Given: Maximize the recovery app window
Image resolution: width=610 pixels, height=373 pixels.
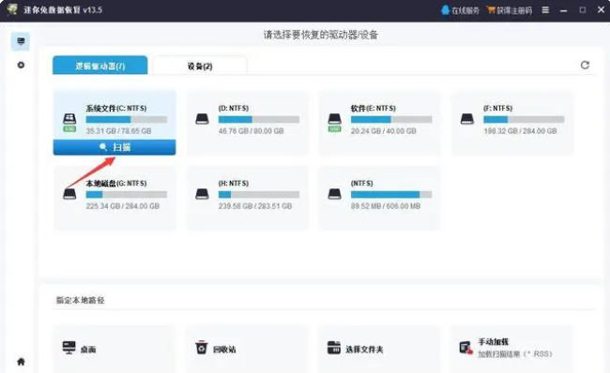Looking at the screenshot, I should click(583, 9).
